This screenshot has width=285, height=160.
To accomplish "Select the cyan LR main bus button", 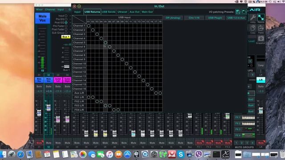I will 261,80.
